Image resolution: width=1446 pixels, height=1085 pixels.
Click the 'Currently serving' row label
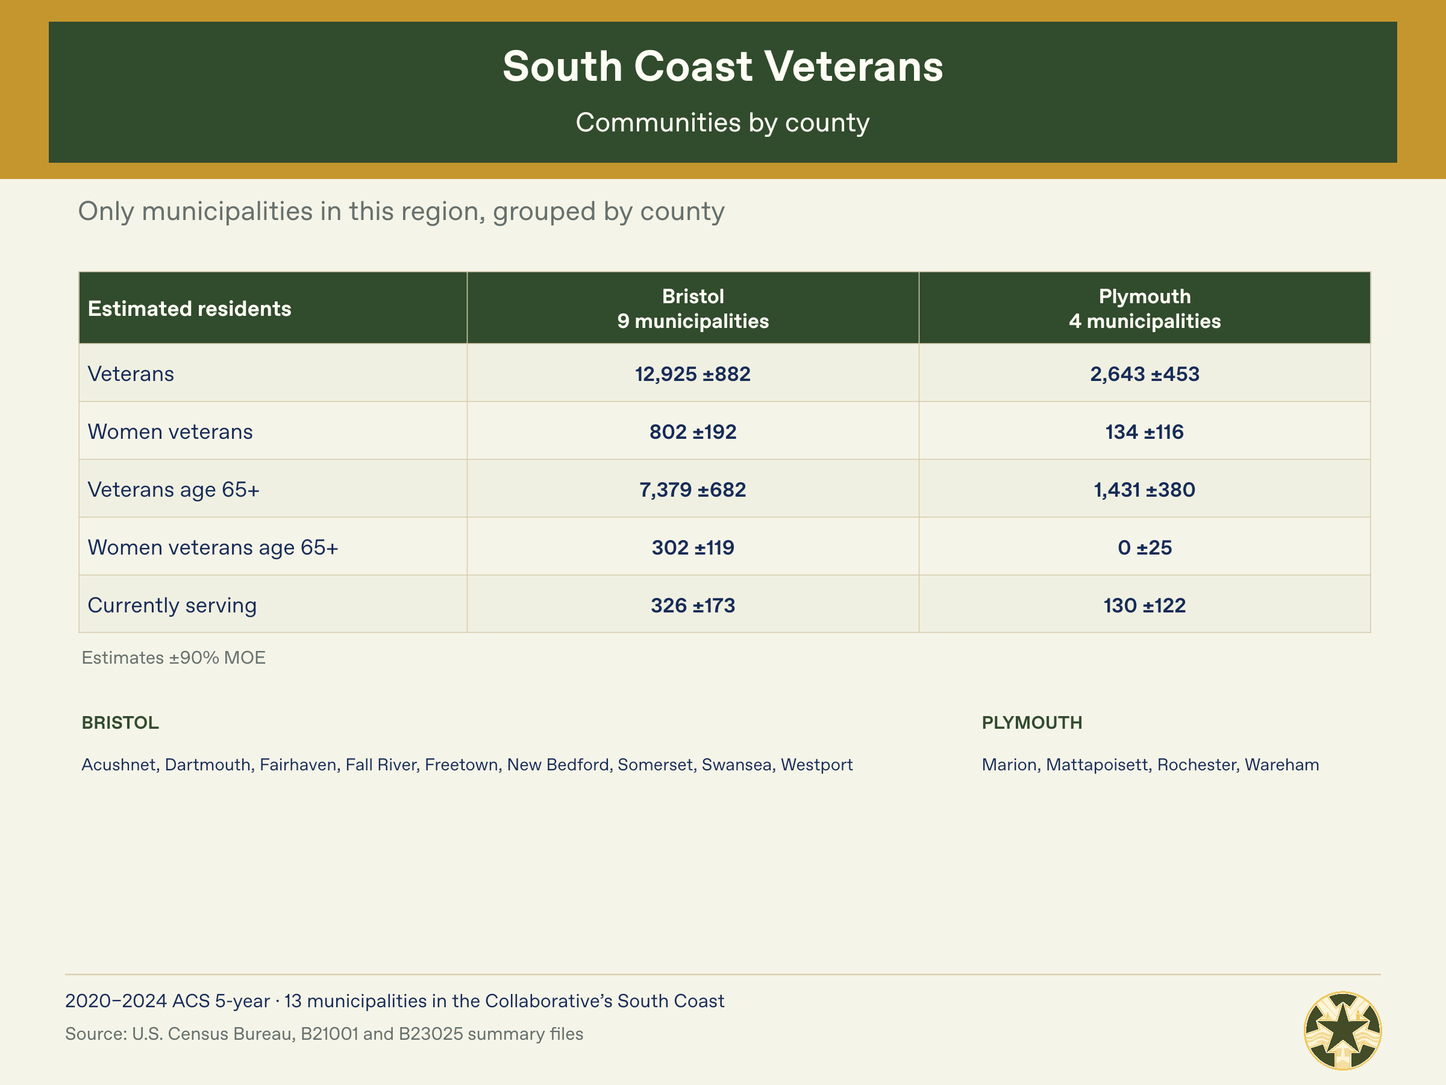[x=172, y=605]
